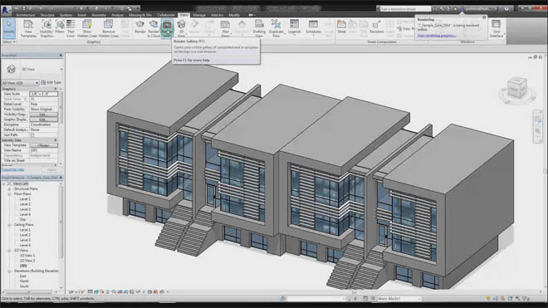Image resolution: width=548 pixels, height=308 pixels.
Task: Click the search keyword input field
Action: point(405,9)
